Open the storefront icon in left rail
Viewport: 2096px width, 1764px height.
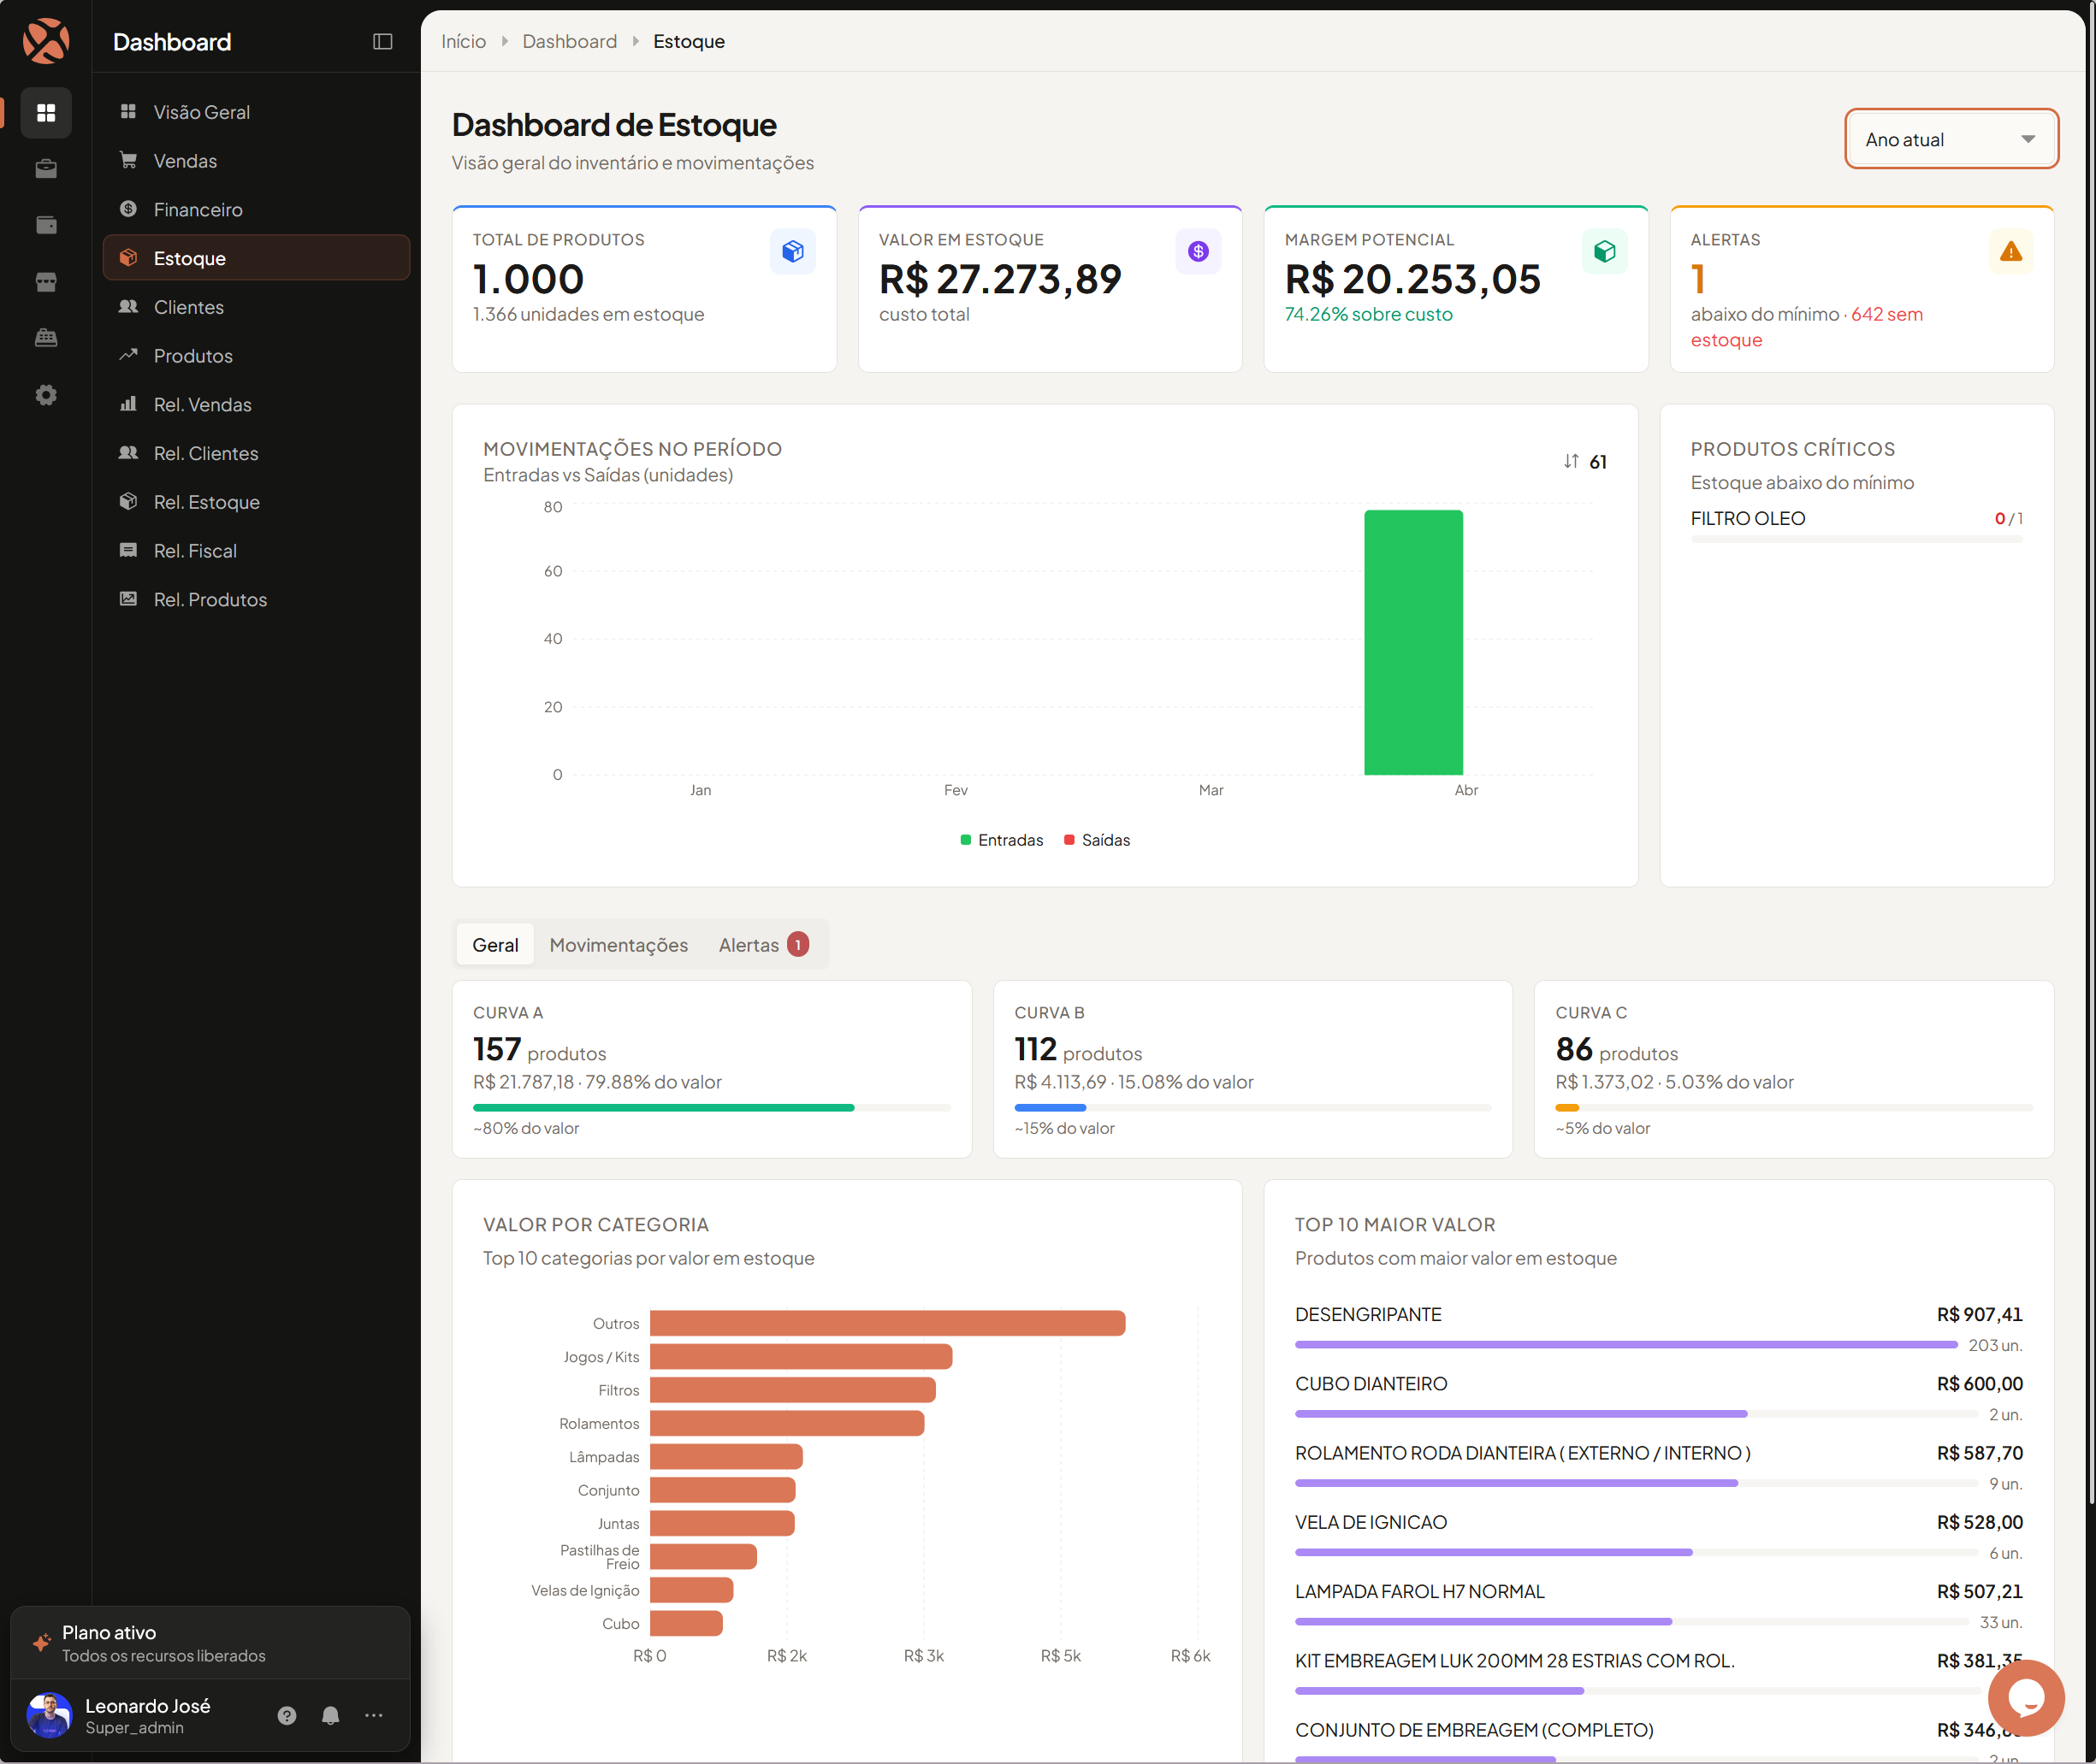pos(46,282)
